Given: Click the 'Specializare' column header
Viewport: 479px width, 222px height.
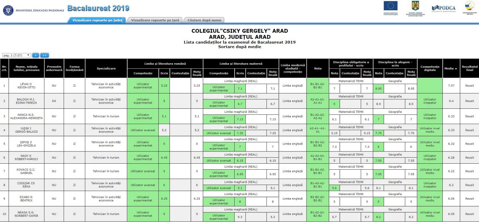Looking at the screenshot, I should (106, 68).
